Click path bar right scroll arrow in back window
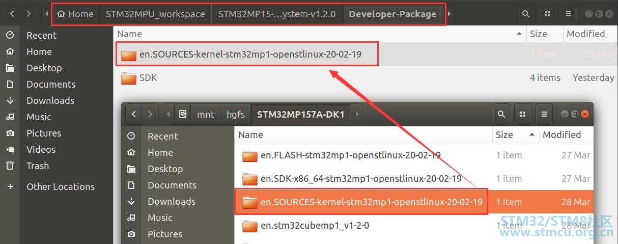The height and width of the screenshot is (244, 618). (450, 14)
